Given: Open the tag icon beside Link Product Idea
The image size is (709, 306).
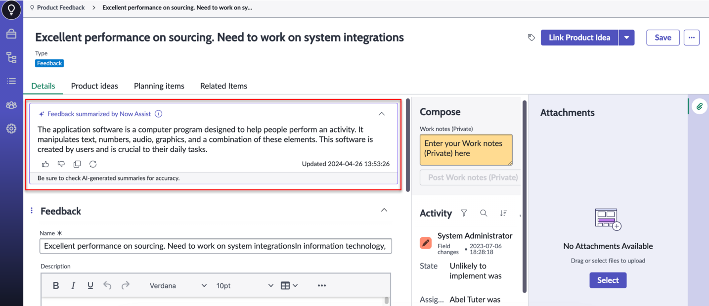Looking at the screenshot, I should tap(532, 38).
